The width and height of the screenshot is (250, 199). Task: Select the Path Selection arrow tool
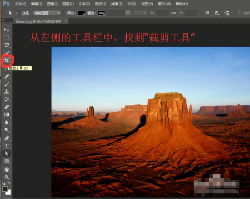point(7,154)
